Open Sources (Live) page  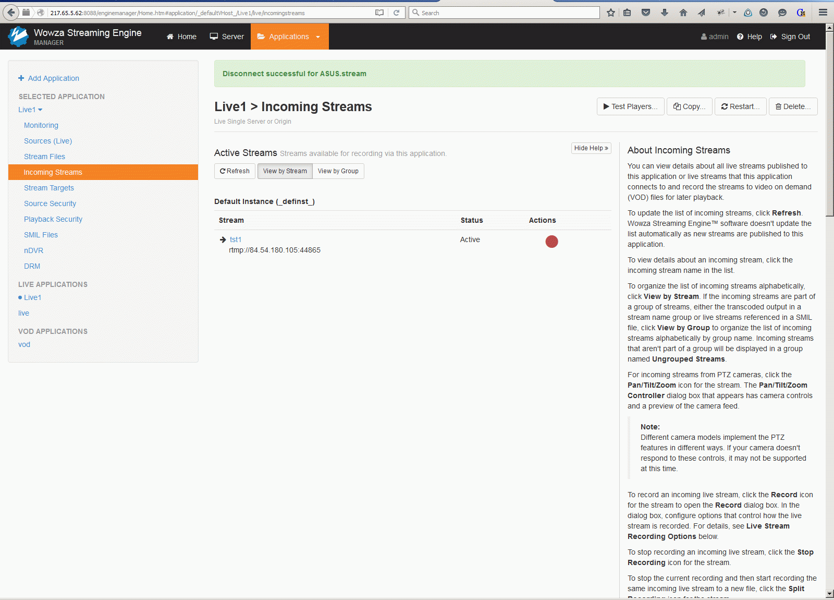48,141
